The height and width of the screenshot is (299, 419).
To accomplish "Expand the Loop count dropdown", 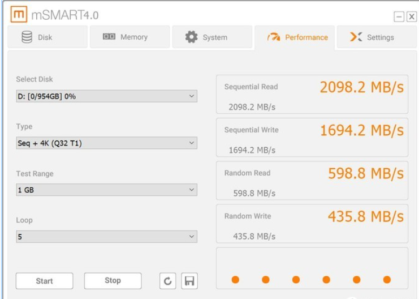I will (x=107, y=237).
